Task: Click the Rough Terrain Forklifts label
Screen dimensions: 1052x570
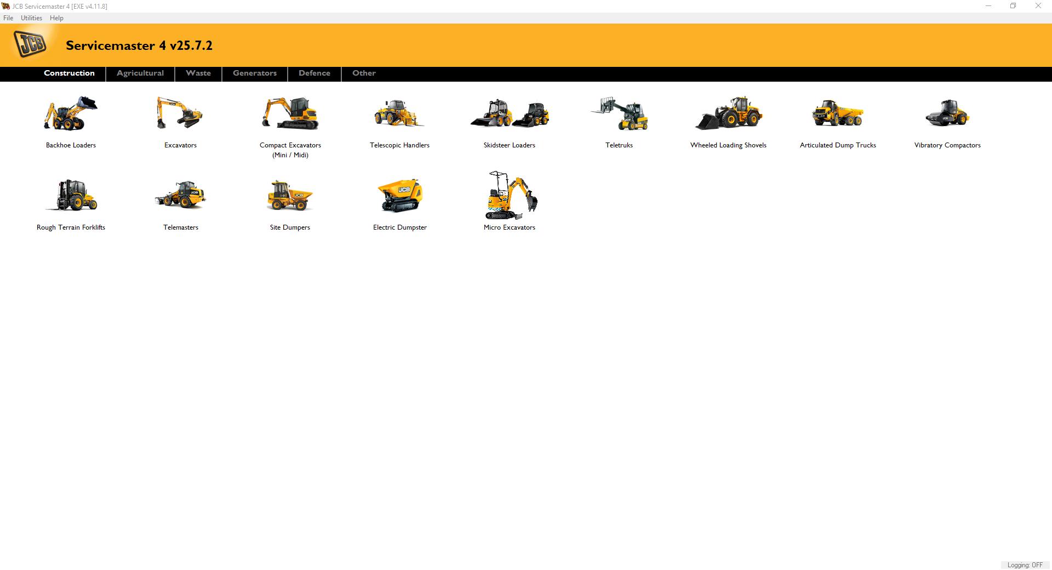Action: [x=71, y=227]
